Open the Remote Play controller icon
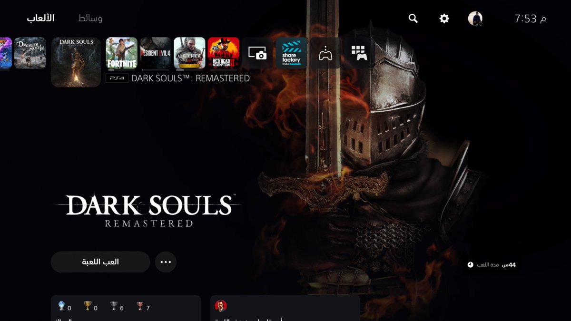Image resolution: width=571 pixels, height=321 pixels. 325,53
